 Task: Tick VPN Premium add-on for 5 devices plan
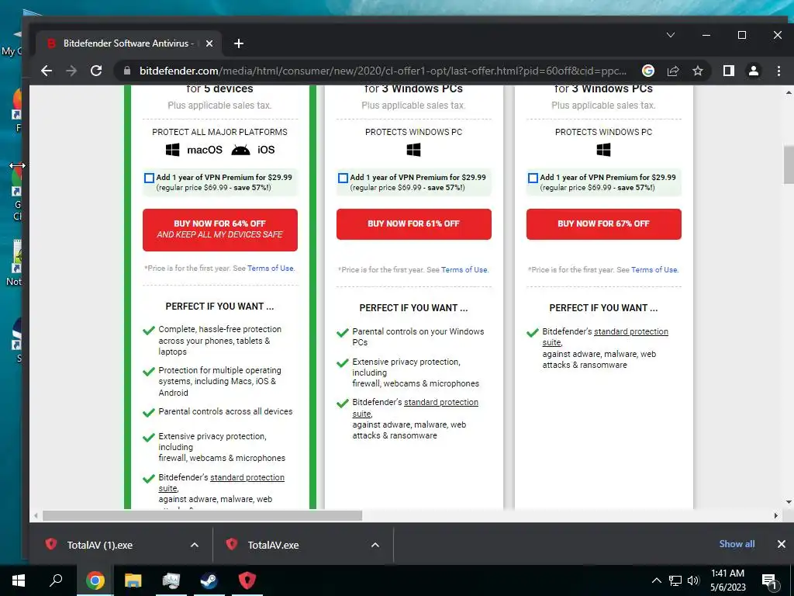tap(149, 178)
